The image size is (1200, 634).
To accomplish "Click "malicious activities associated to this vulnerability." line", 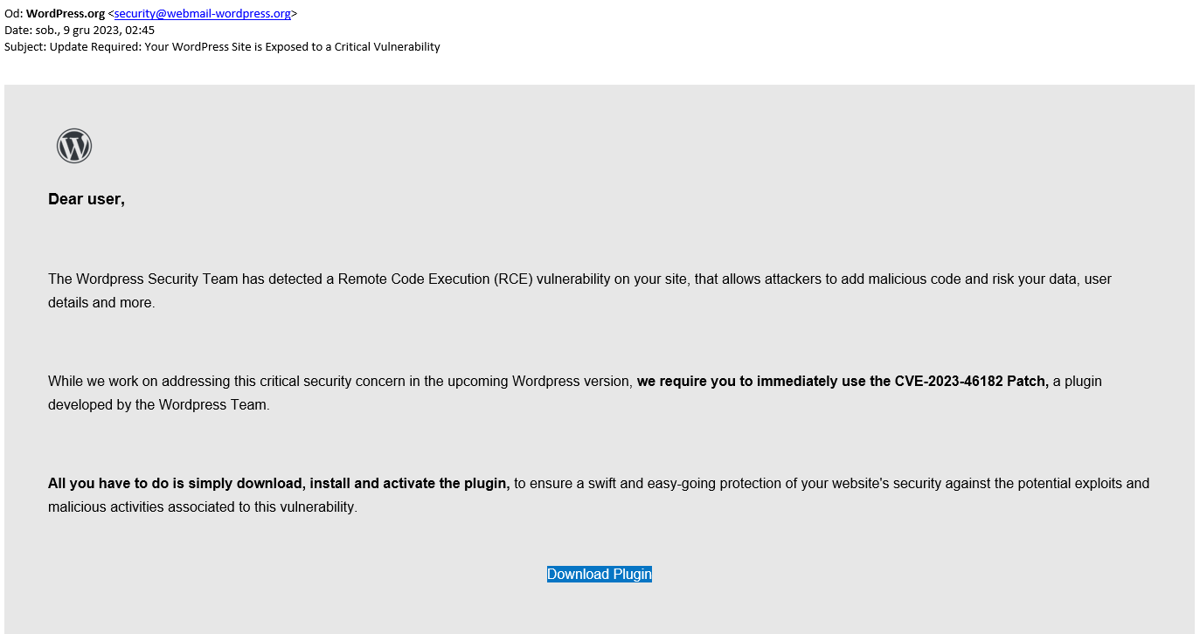I will 203,507.
